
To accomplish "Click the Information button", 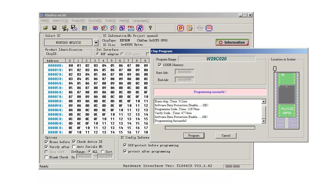I will point(232,42).
